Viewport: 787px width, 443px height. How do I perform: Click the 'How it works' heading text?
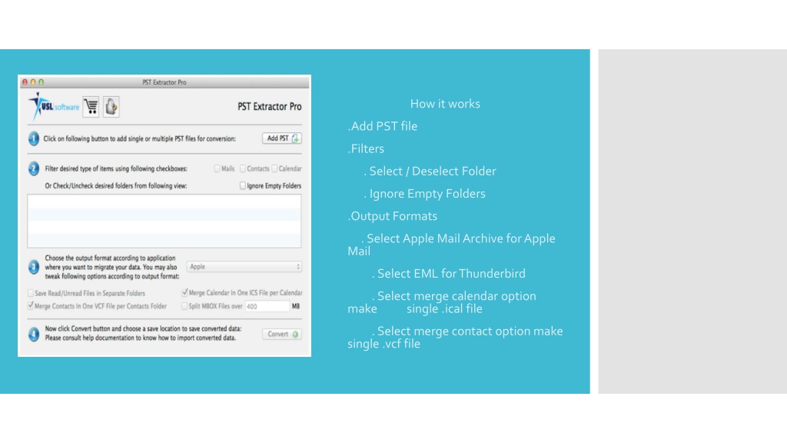click(445, 104)
